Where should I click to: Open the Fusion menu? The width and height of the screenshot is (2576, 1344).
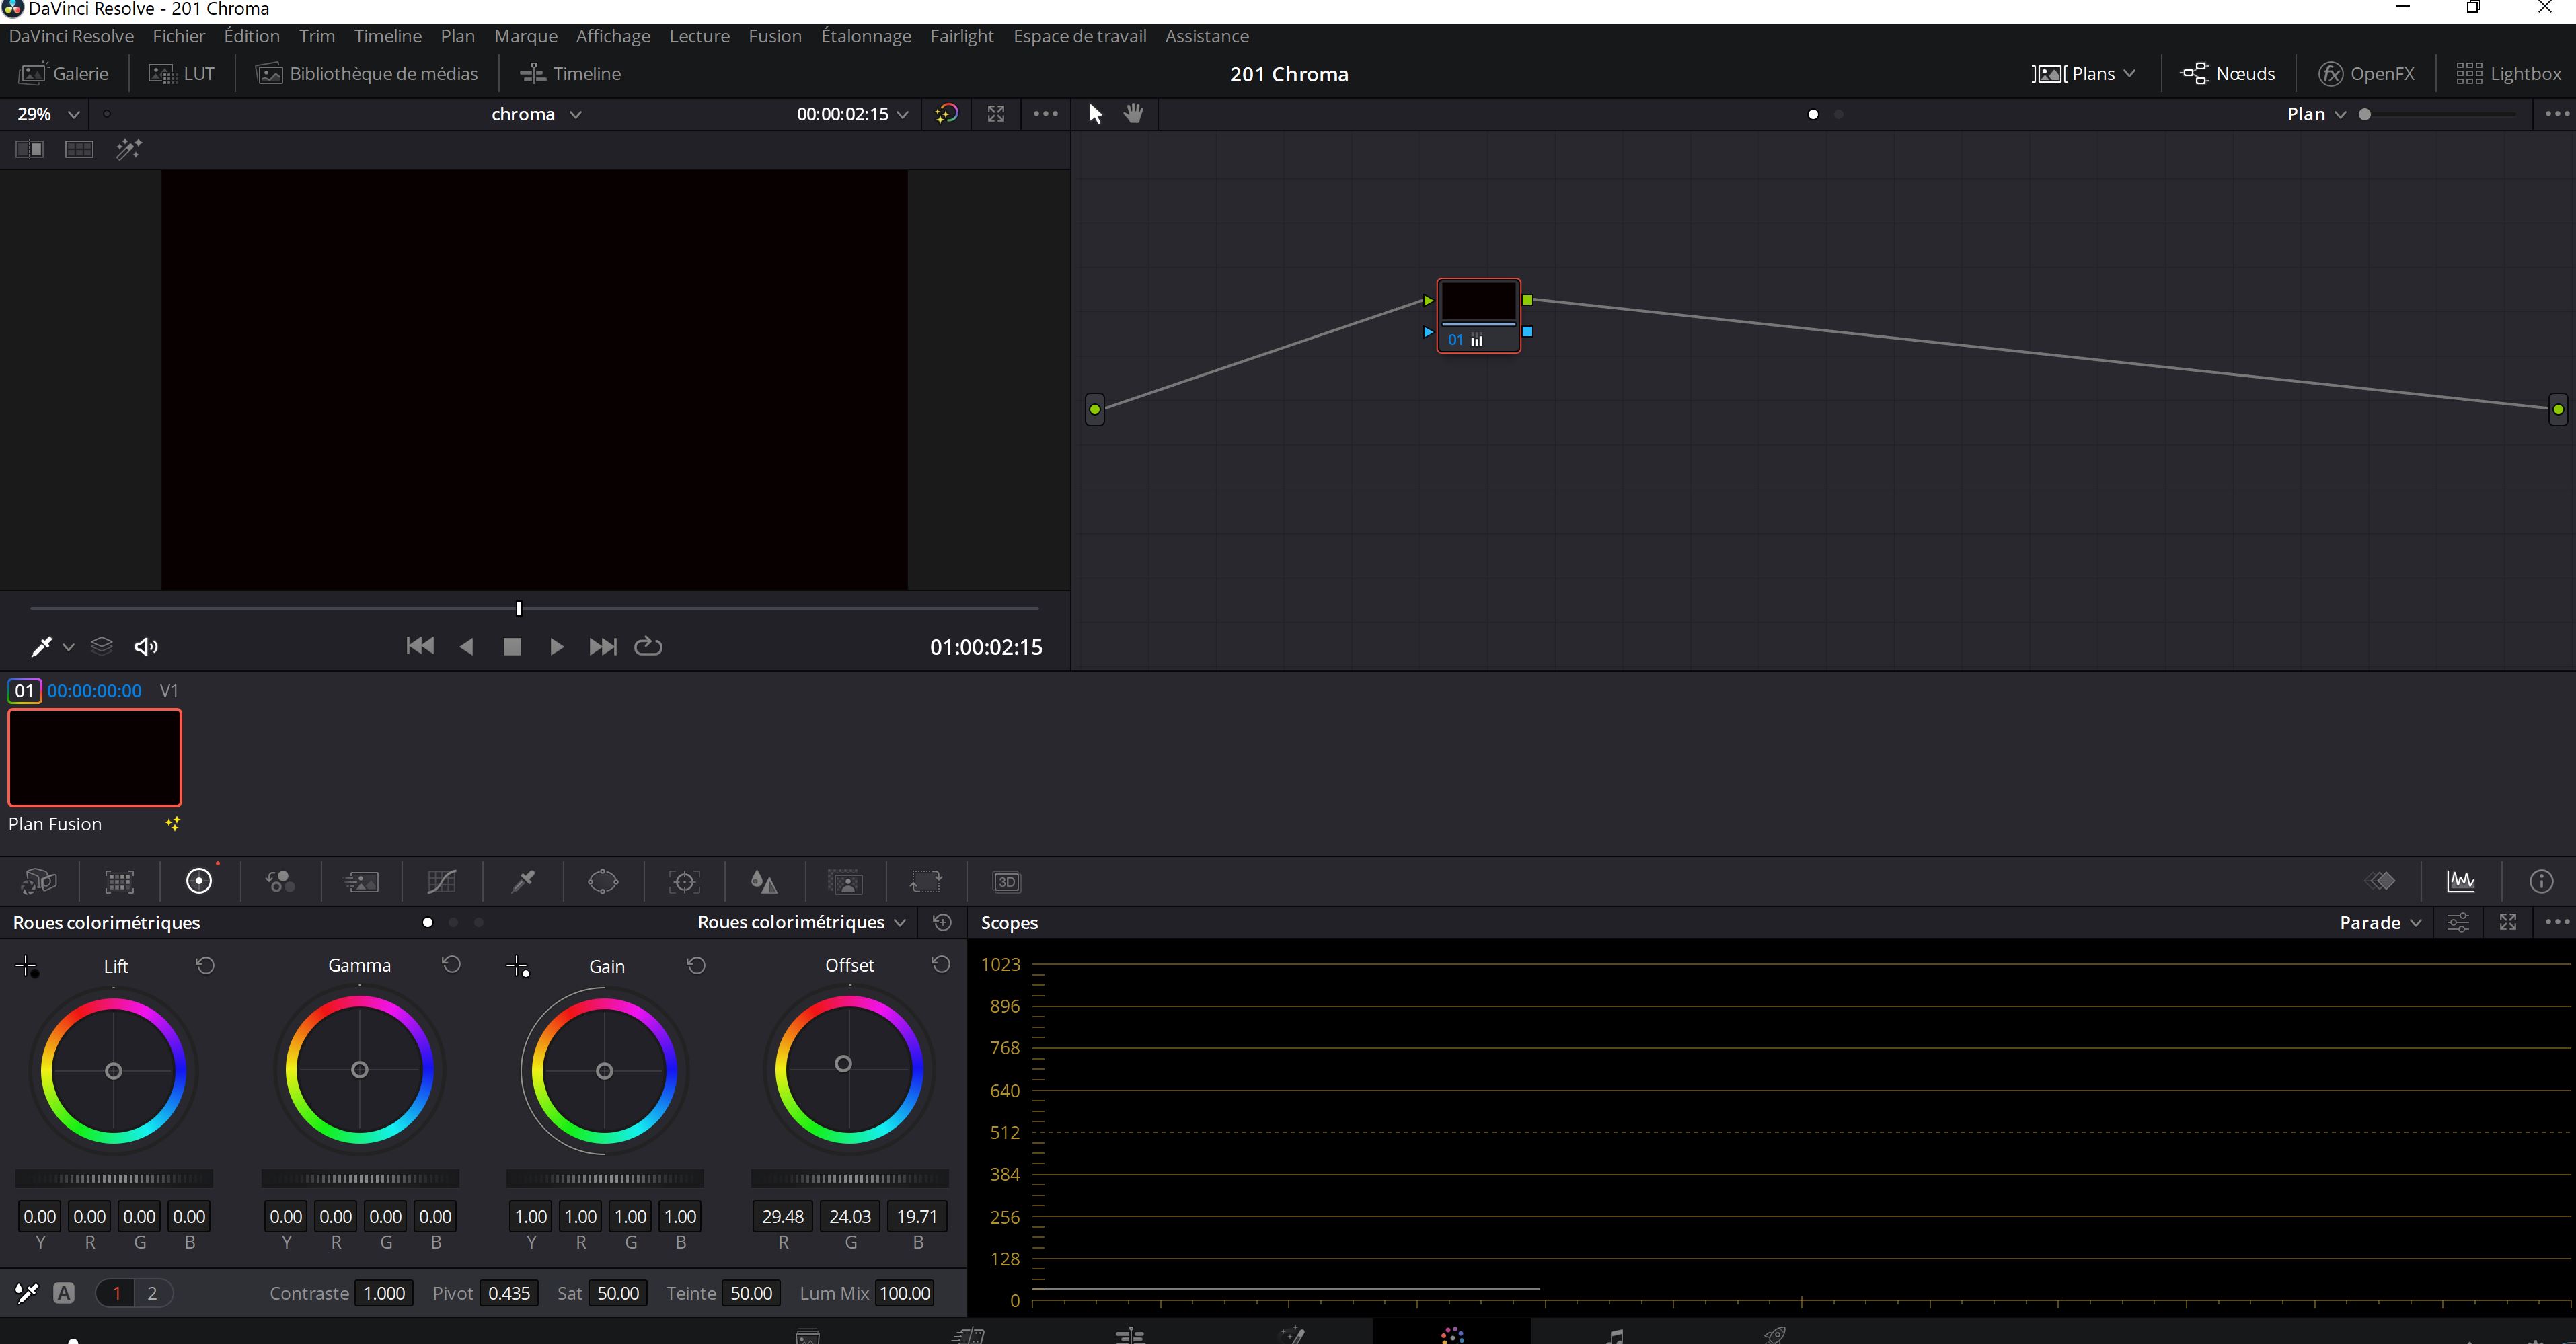pos(775,36)
